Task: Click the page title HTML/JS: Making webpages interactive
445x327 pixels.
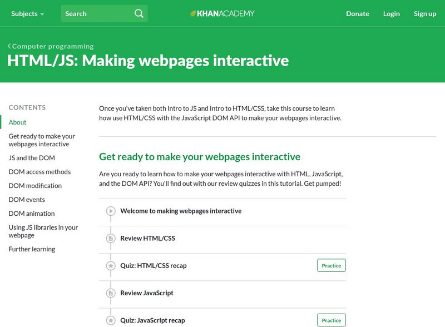Action: [x=148, y=61]
